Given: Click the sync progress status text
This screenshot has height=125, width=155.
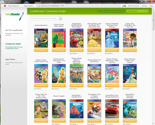Looking at the screenshot, I should pos(52,6).
